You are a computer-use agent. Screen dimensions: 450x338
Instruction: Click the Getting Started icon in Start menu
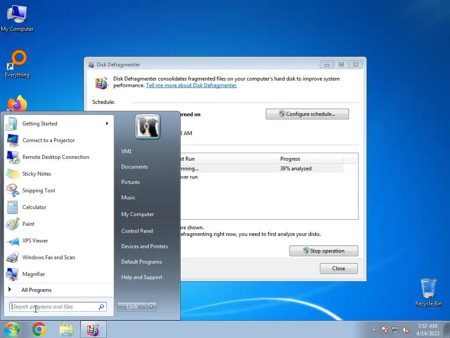pyautogui.click(x=12, y=124)
